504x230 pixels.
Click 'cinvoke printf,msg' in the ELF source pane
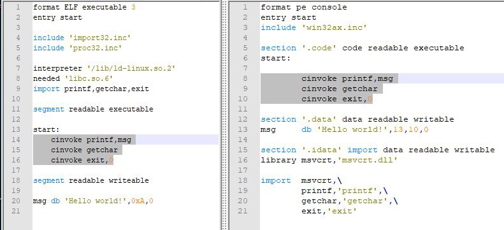[91, 140]
